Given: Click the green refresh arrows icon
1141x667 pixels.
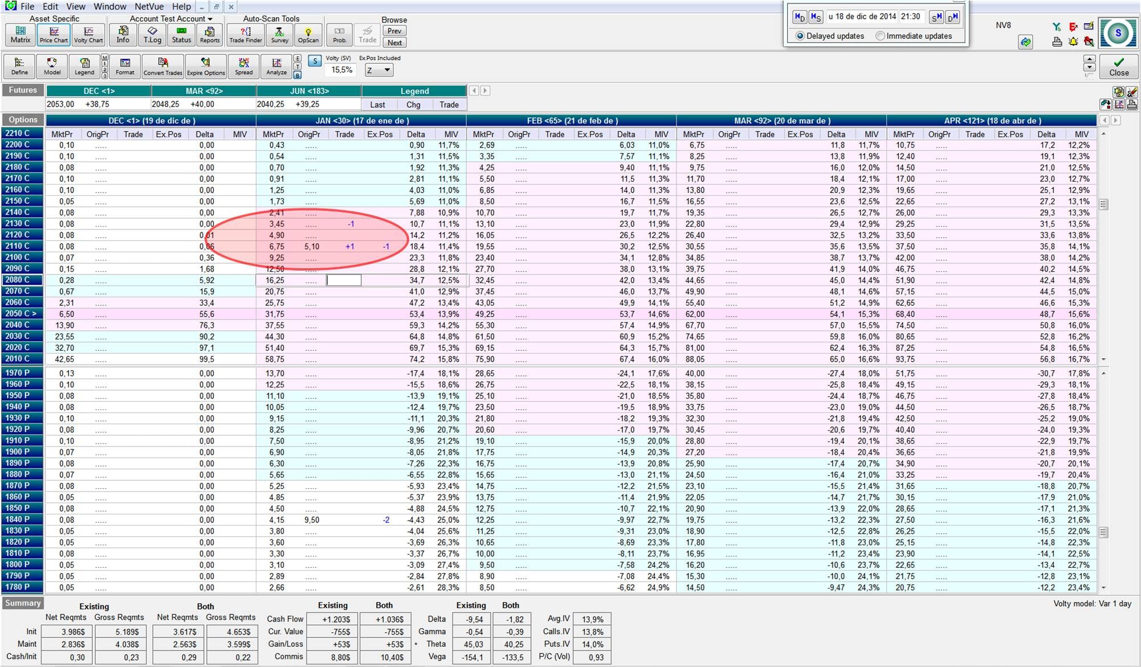Looking at the screenshot, I should pos(1025,42).
